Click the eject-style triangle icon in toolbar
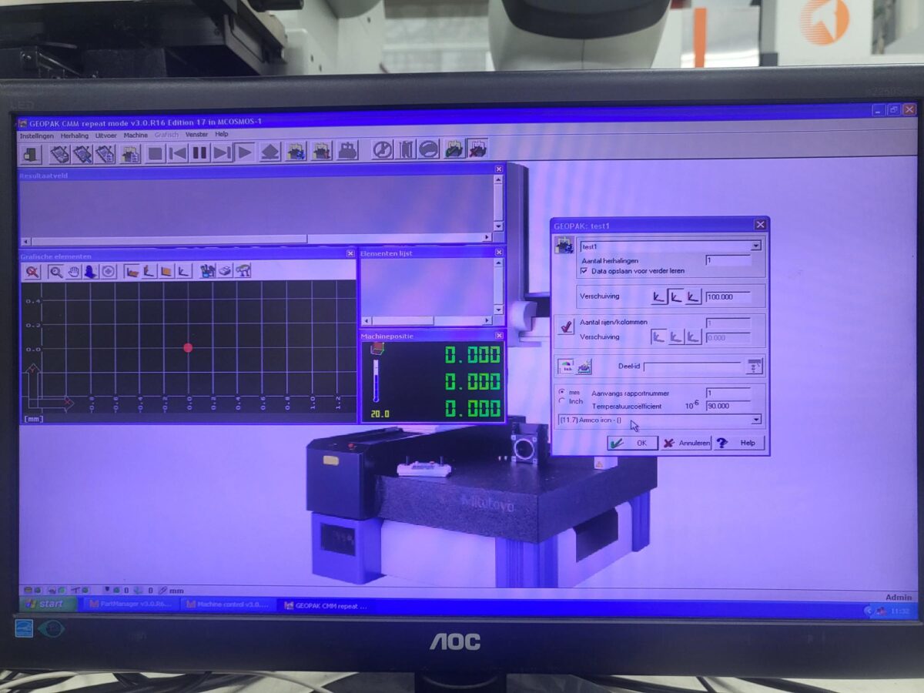 click(269, 152)
